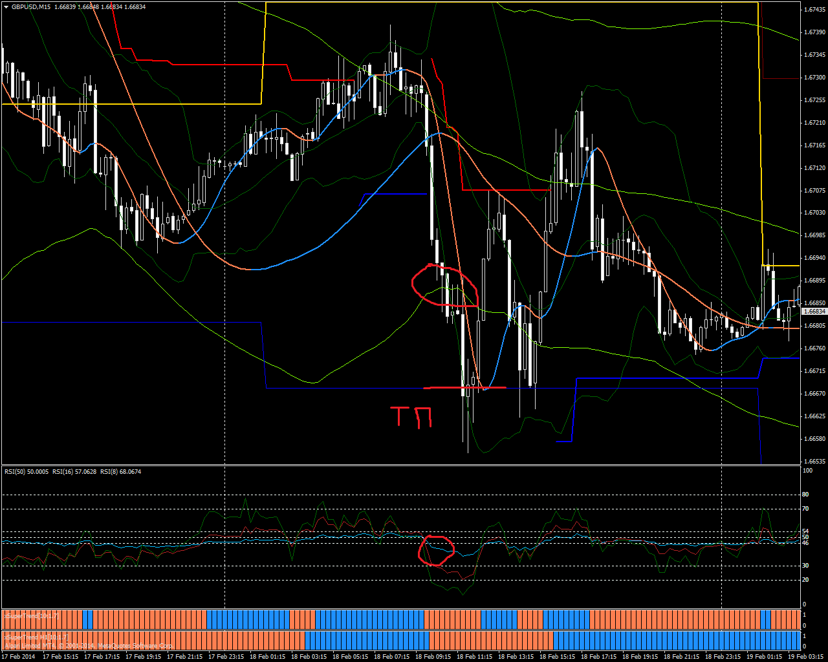The width and height of the screenshot is (828, 662).
Task: Click the 18 Feb 21:15 time label
Action: 681,656
